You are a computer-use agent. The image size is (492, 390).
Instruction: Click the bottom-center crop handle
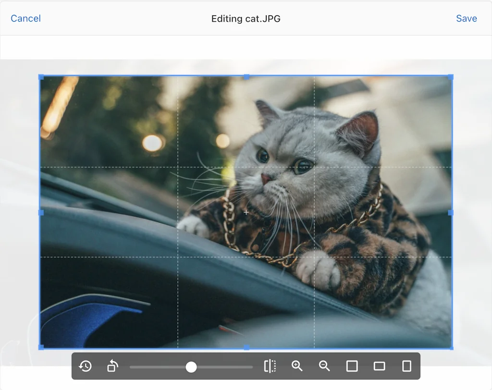pyautogui.click(x=246, y=346)
